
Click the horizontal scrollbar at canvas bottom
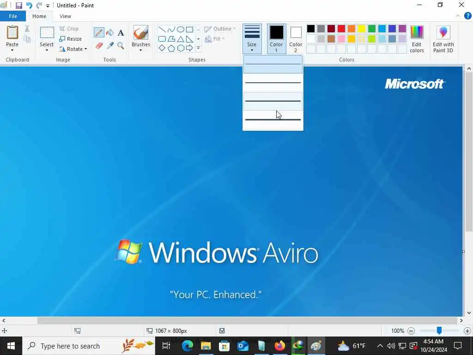click(248, 320)
